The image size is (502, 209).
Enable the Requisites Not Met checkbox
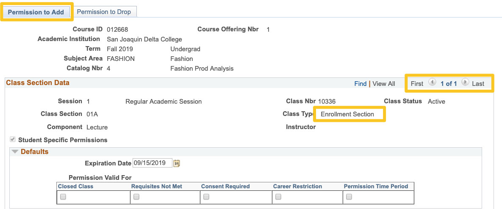[x=136, y=197]
